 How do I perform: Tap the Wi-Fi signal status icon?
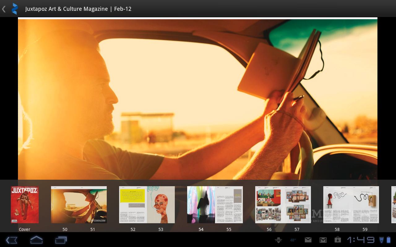tap(381, 240)
